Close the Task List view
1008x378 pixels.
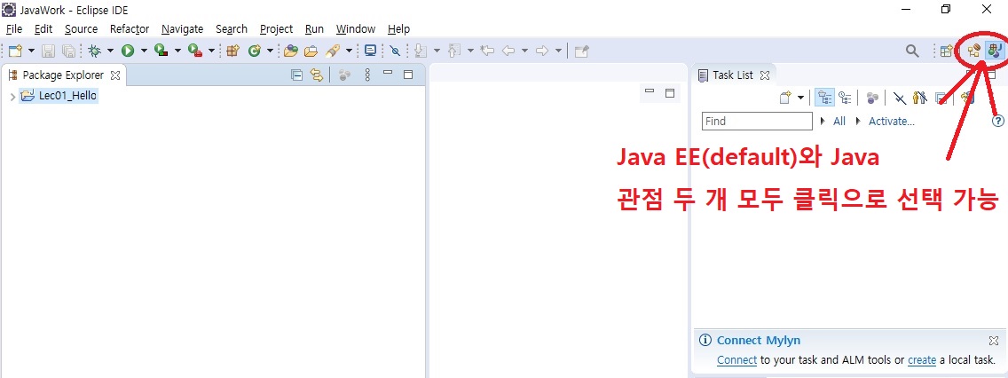click(765, 75)
